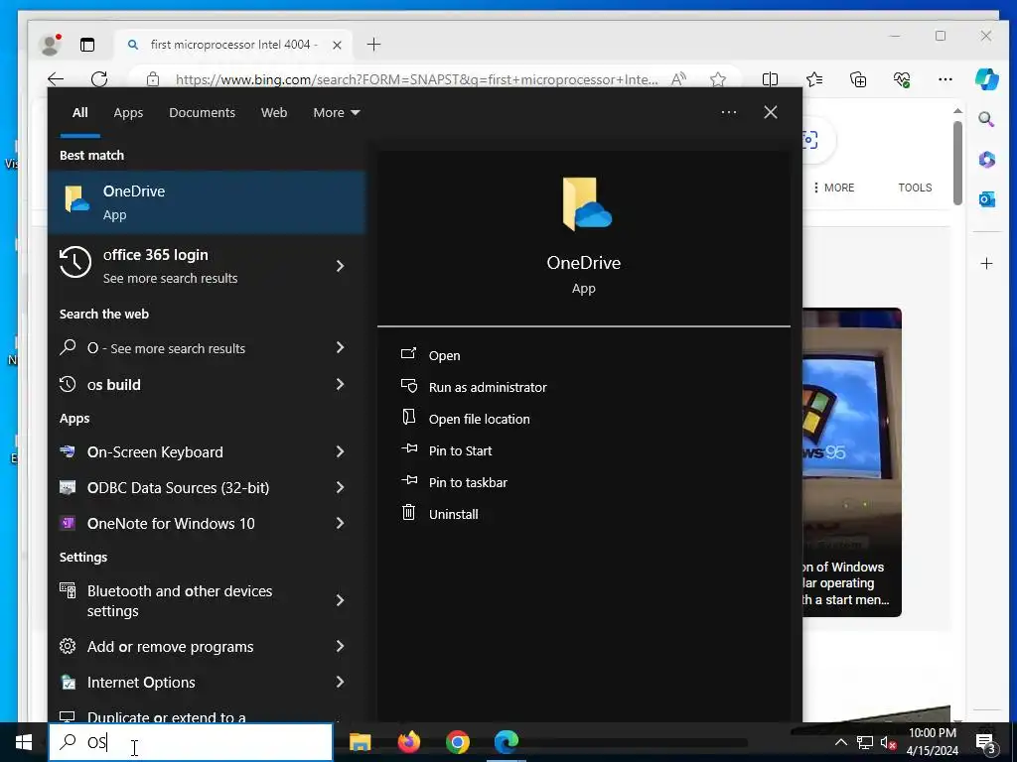
Task: Add page to Edge favorites star
Action: pos(717,79)
